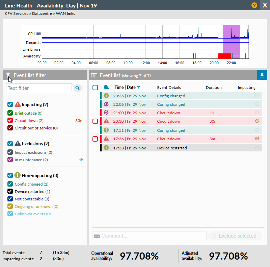Click the info icon on the 23:36 Config changed event
Screen dimensions: 270x267
click(x=106, y=95)
